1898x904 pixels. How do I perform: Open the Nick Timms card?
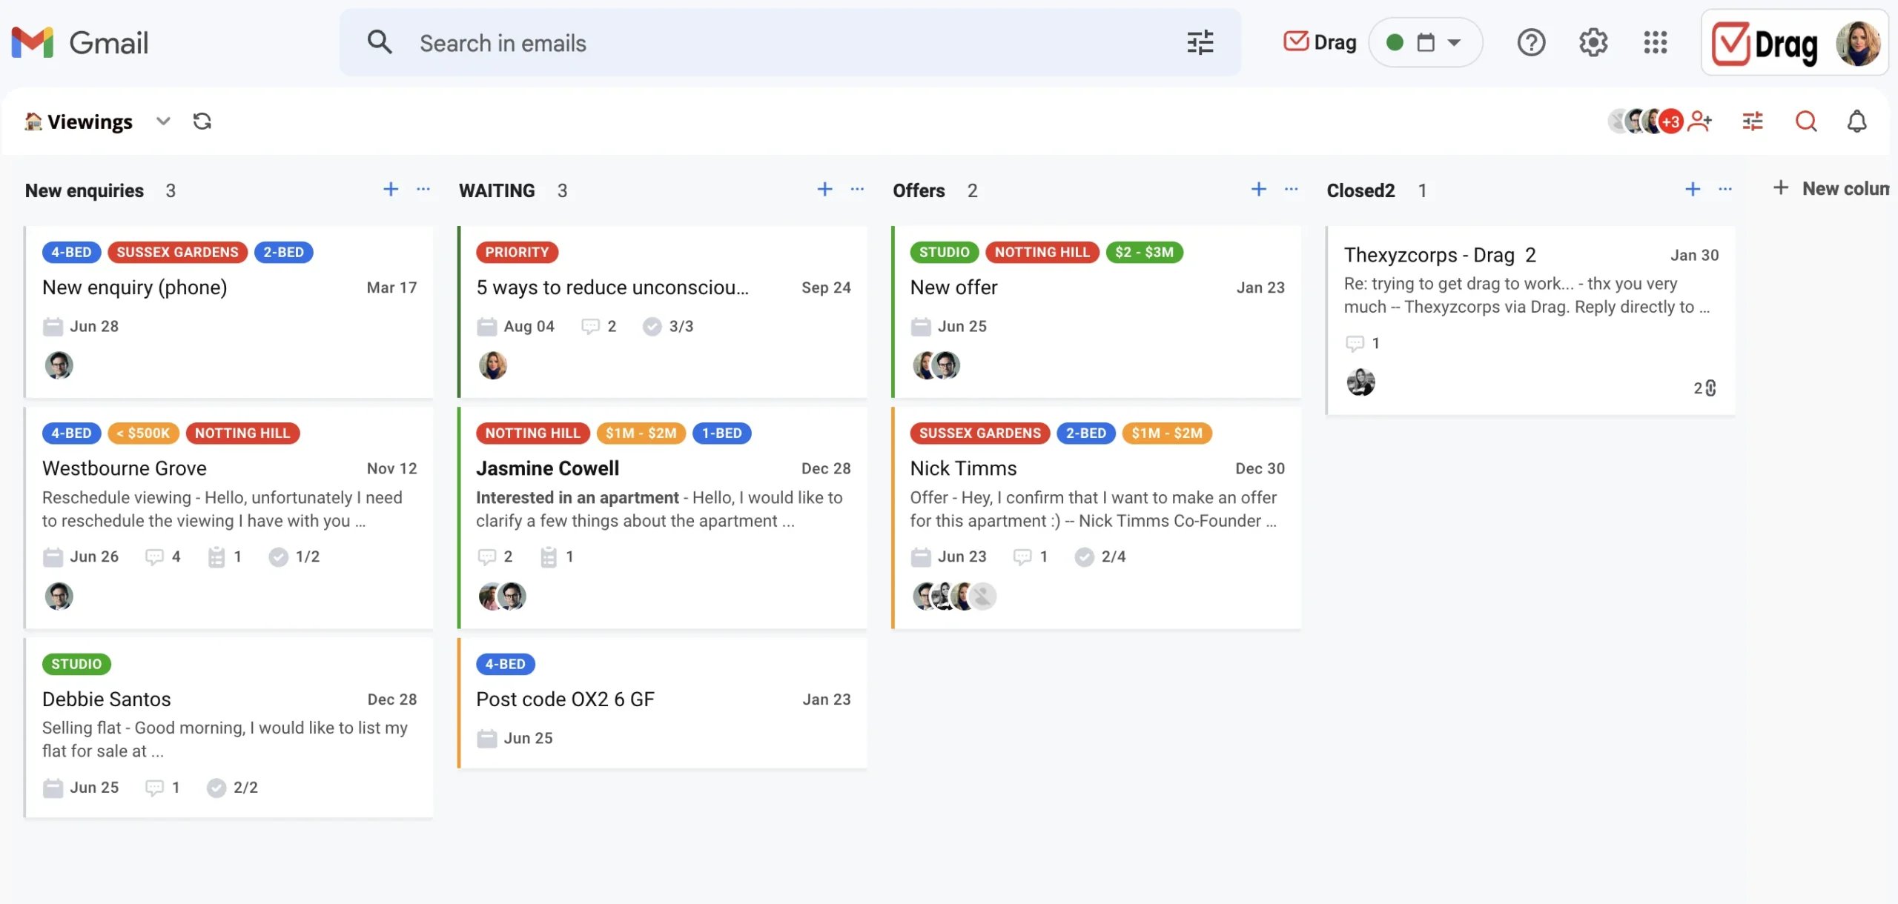1097,517
